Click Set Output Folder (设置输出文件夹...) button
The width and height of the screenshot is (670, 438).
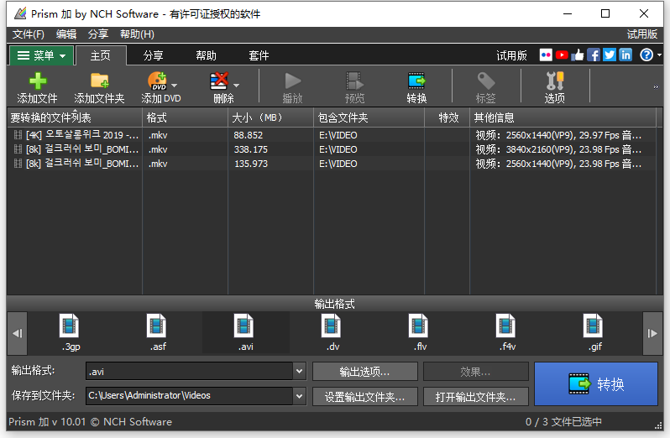pyautogui.click(x=365, y=397)
